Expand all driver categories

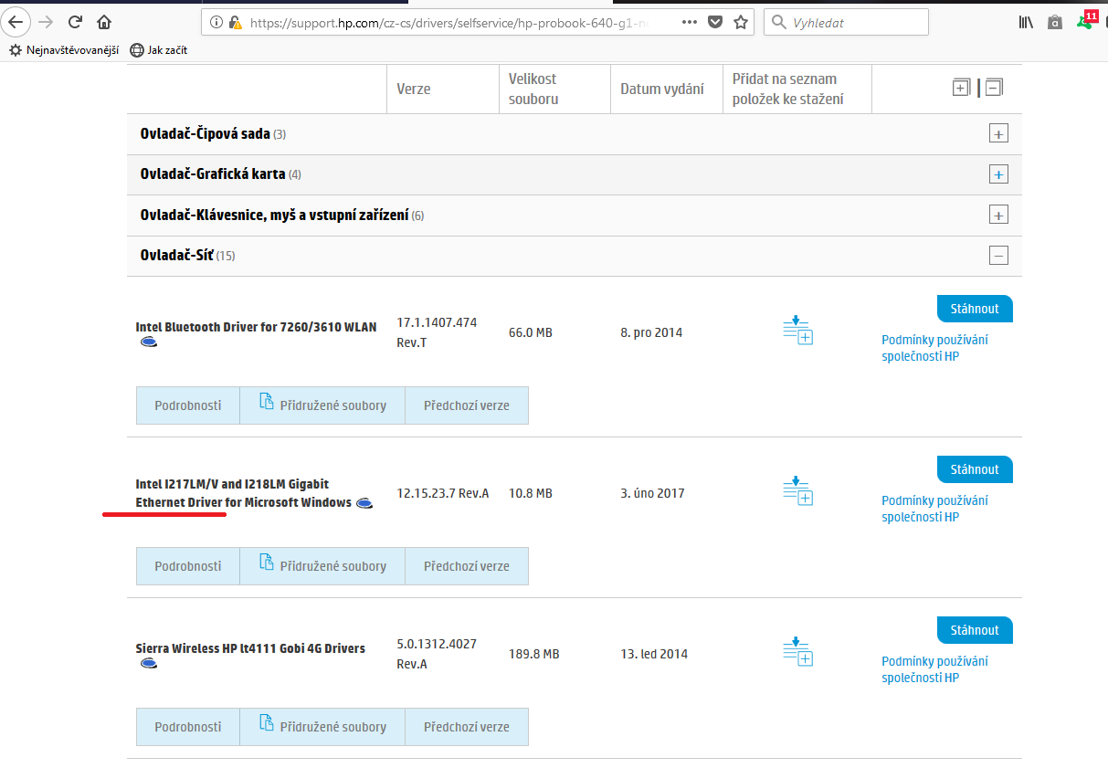click(x=961, y=88)
